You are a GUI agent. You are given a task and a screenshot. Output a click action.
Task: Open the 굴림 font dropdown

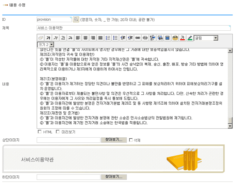click(x=216, y=38)
